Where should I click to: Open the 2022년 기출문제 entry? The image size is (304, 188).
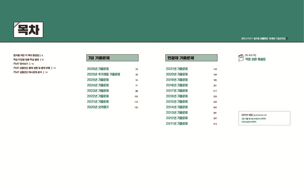98,96
